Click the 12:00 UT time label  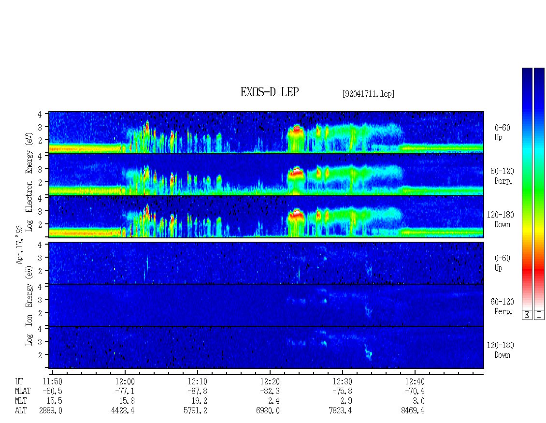click(x=125, y=381)
